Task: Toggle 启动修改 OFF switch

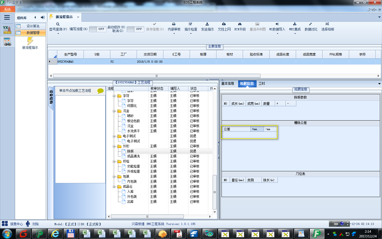Action: 136,29
